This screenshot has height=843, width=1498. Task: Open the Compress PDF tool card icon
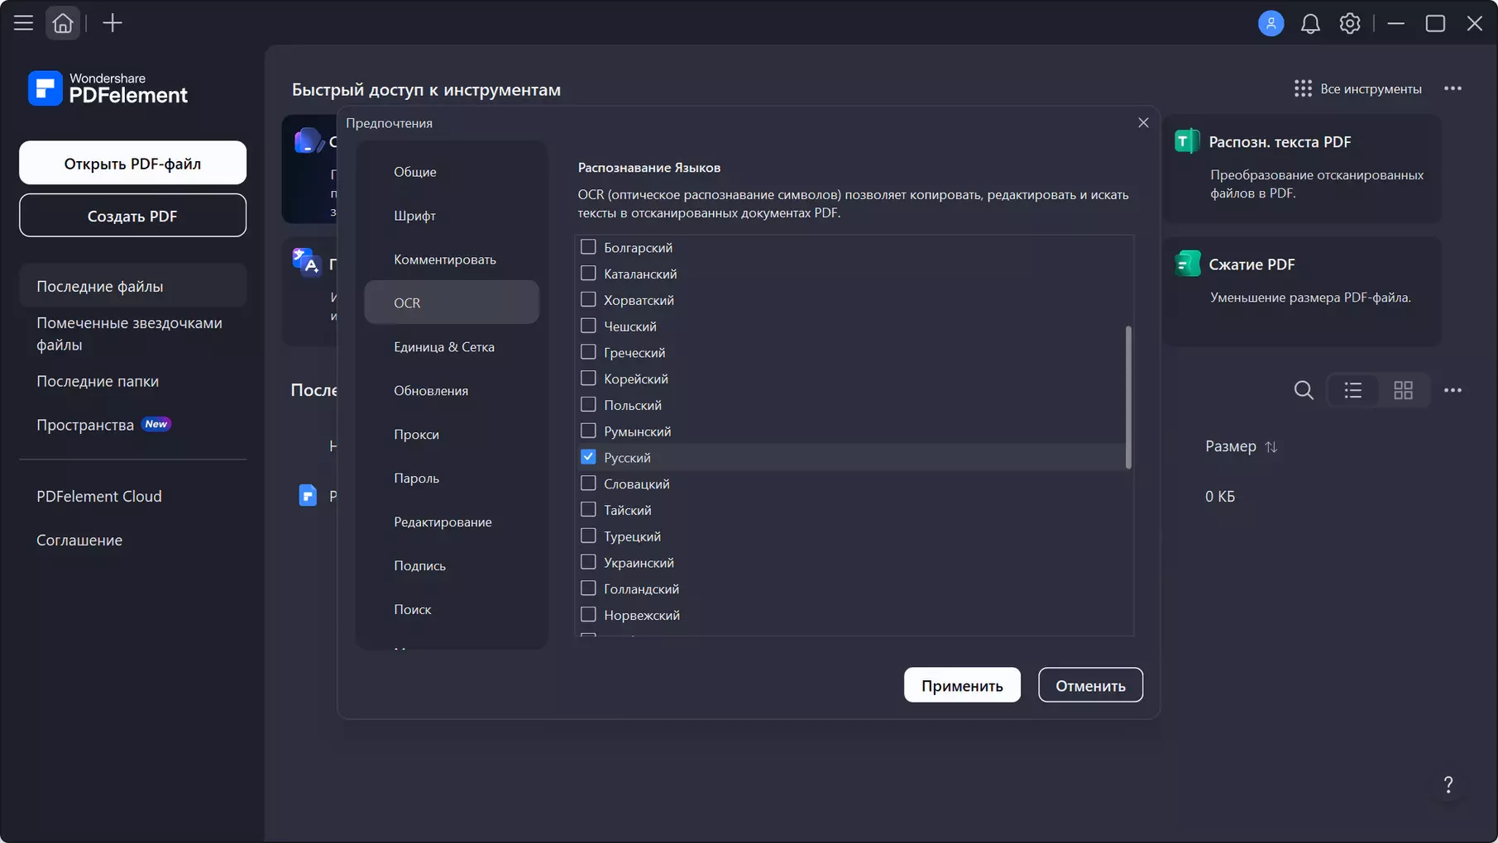[x=1187, y=264]
